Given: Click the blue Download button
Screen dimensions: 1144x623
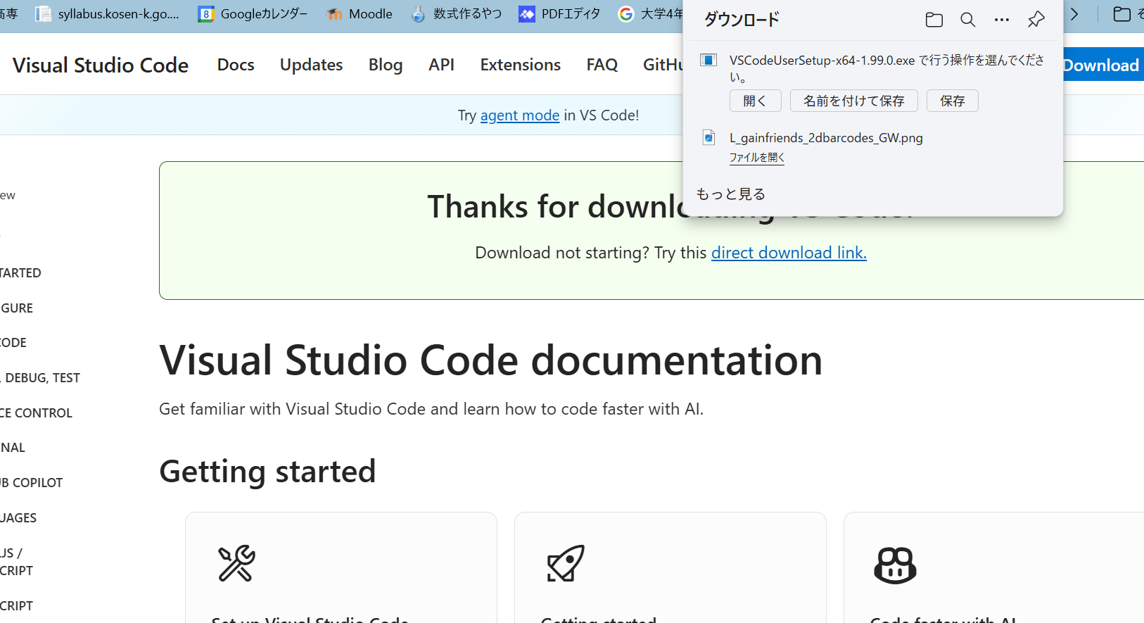Looking at the screenshot, I should point(1102,65).
